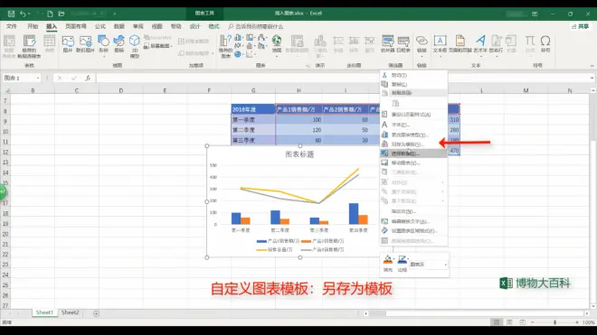This screenshot has height=335, width=597.
Task: Choose Edit Alt Text in context menu
Action: pyautogui.click(x=413, y=221)
